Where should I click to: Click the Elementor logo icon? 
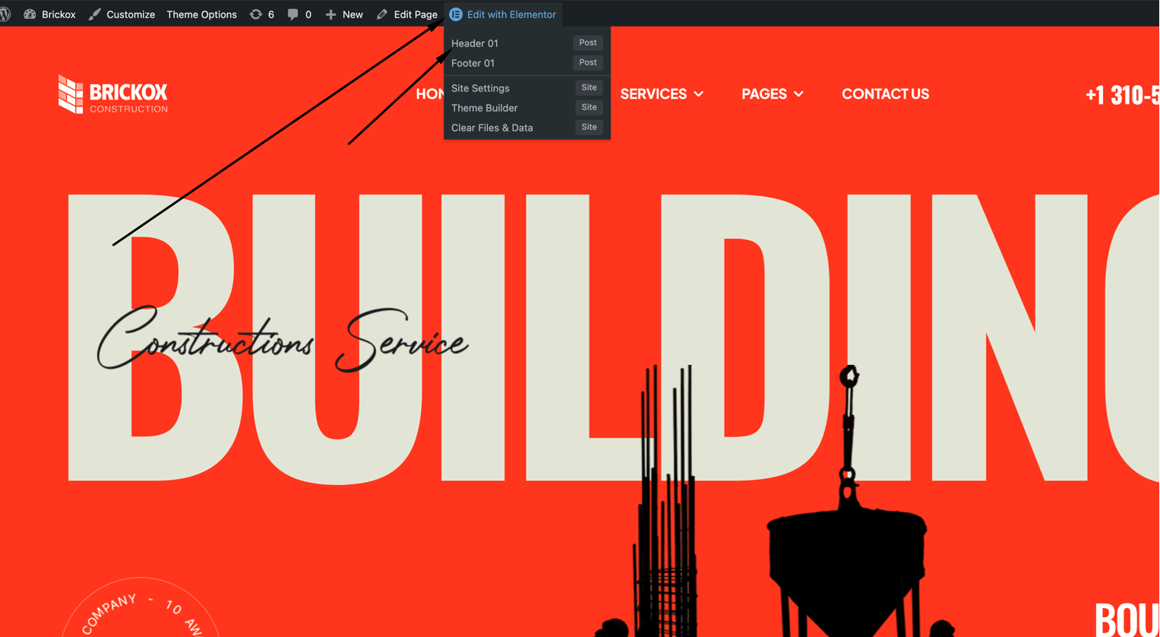(456, 14)
